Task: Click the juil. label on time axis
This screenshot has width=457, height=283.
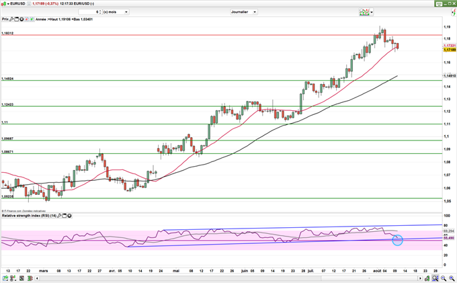Action: click(x=310, y=271)
